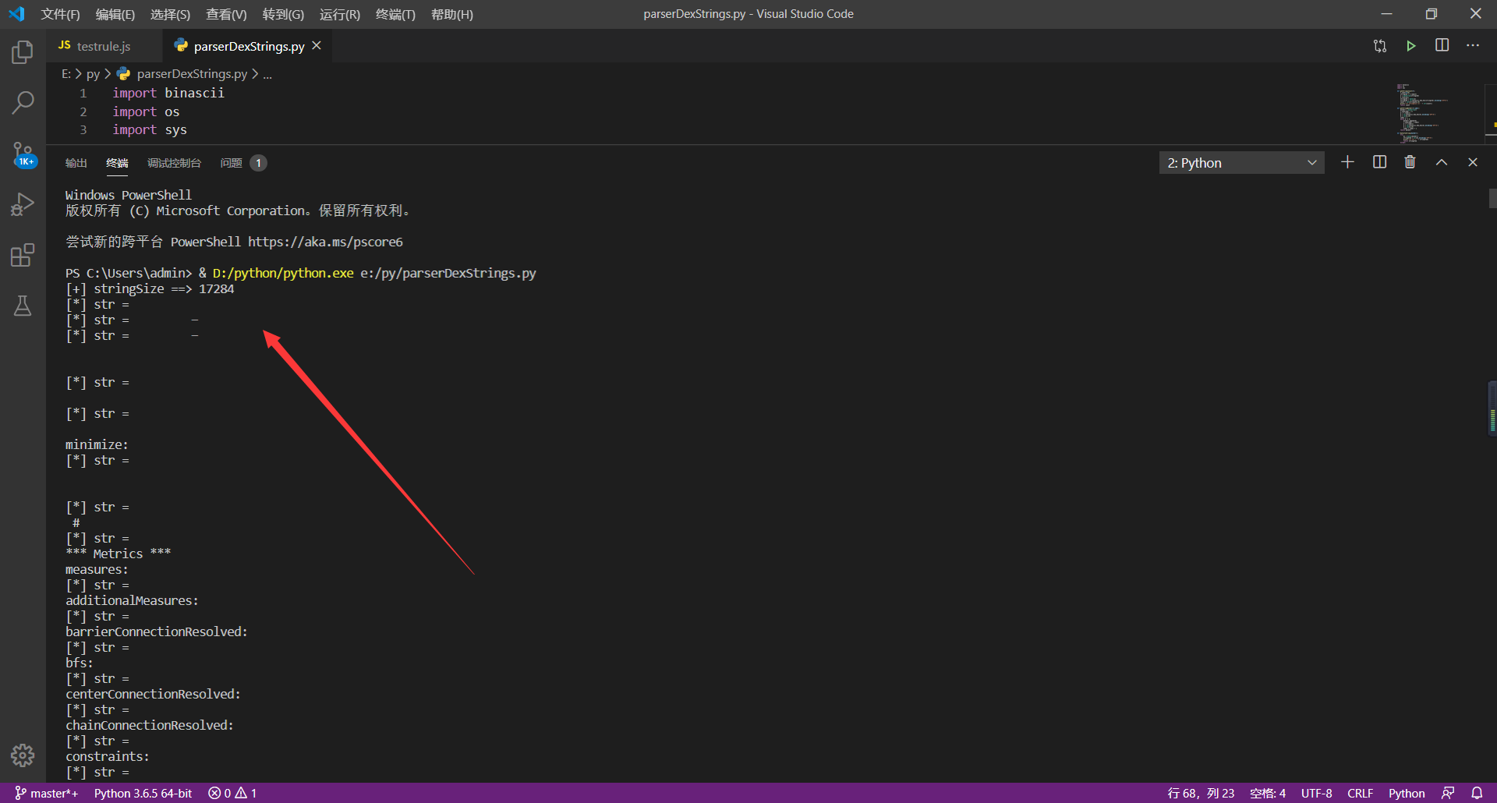Open the '2: Python' terminal dropdown
Viewport: 1497px width, 803px height.
[1241, 163]
